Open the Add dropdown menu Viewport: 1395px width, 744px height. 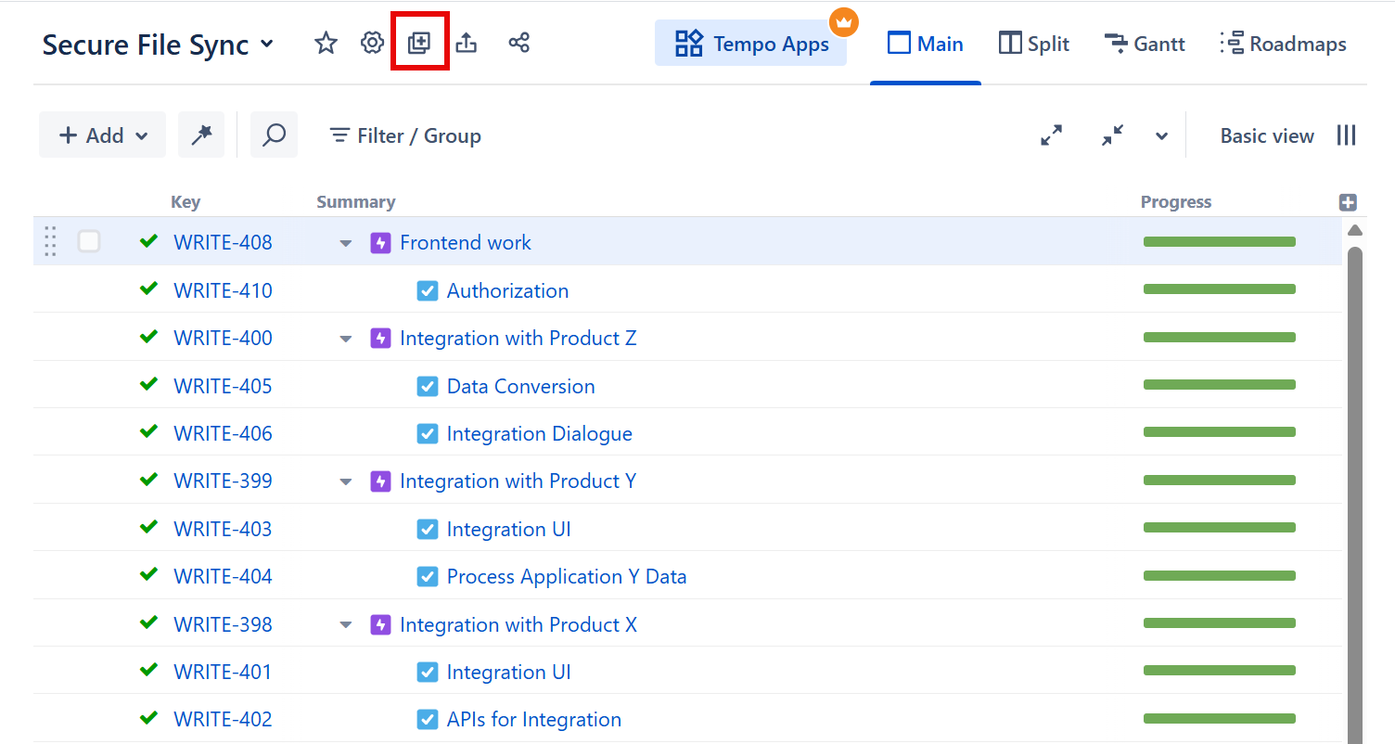[102, 135]
